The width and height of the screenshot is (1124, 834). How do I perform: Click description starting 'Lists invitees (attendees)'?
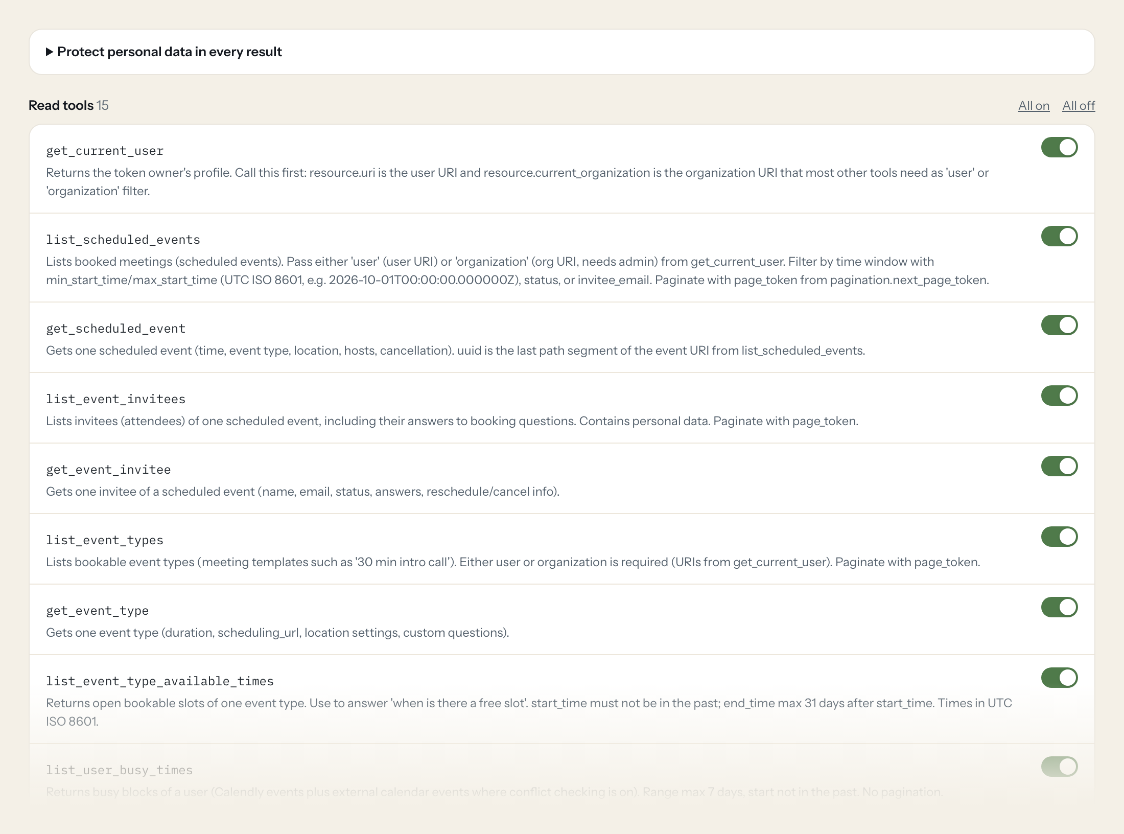coord(452,421)
